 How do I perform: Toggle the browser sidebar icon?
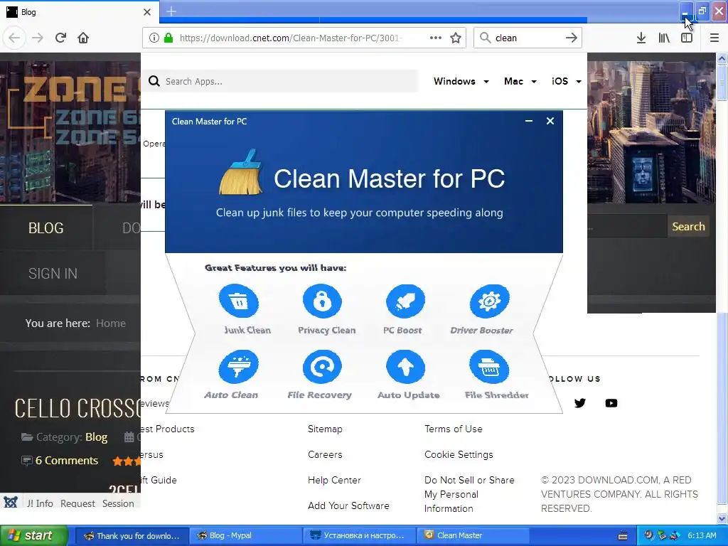[687, 38]
